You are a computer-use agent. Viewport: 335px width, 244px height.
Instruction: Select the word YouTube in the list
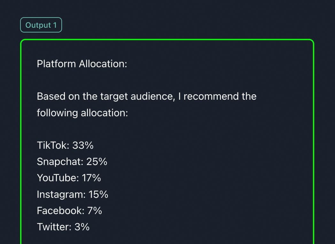[57, 178]
